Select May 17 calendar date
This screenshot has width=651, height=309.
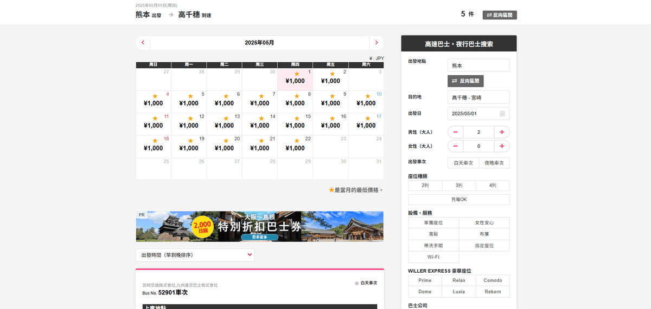pos(366,124)
